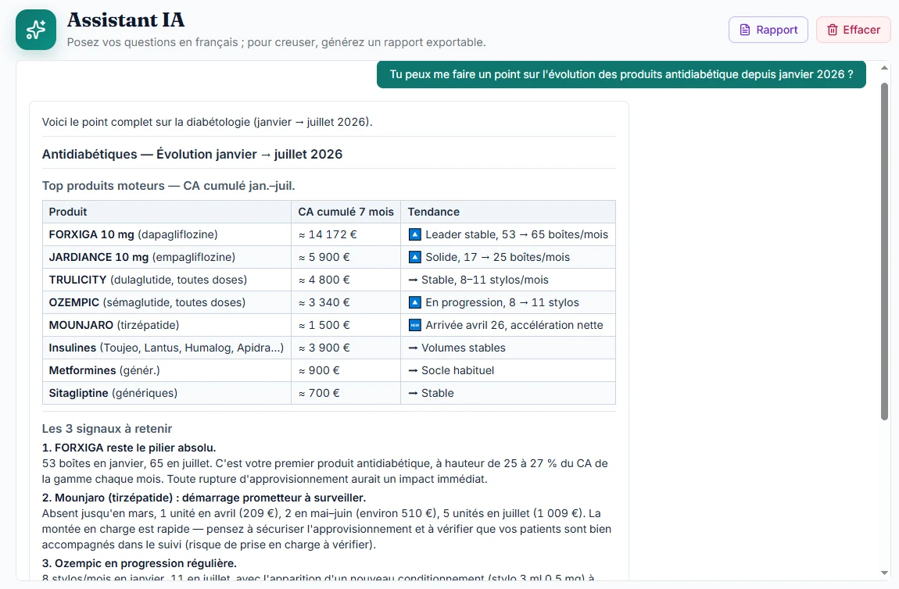The image size is (899, 589).
Task: Click '3. Ozempic en progression régulière.'
Action: (x=139, y=563)
